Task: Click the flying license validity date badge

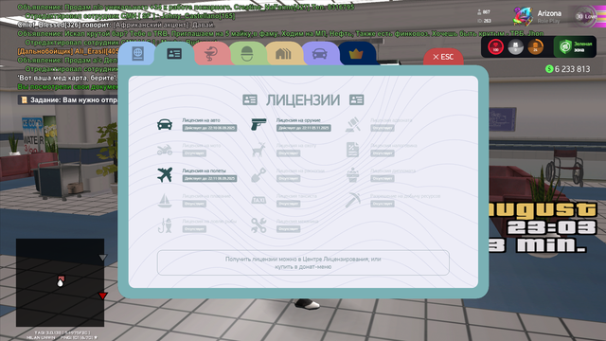Action: 209,179
